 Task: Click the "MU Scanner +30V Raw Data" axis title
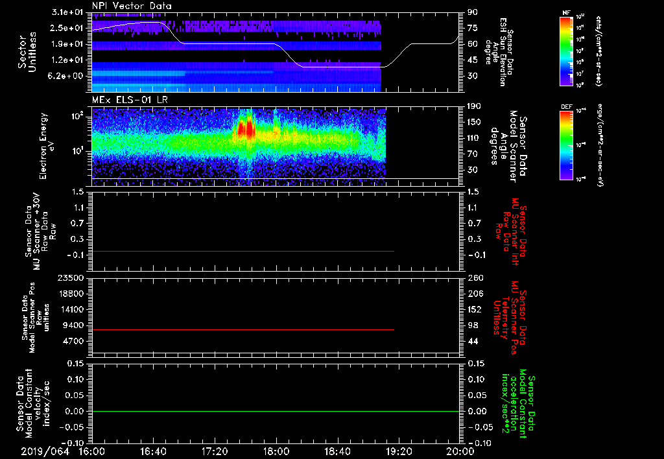pyautogui.click(x=41, y=231)
